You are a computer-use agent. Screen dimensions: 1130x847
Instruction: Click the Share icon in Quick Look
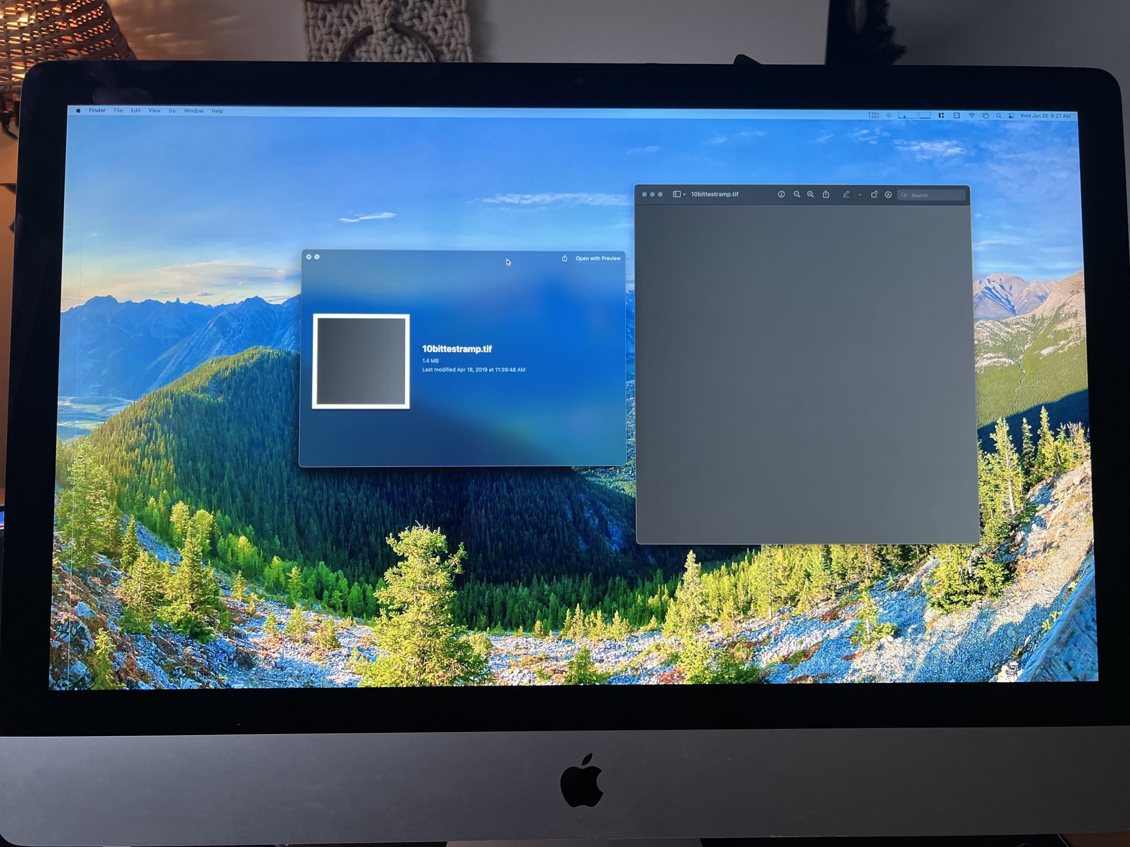pos(564,258)
